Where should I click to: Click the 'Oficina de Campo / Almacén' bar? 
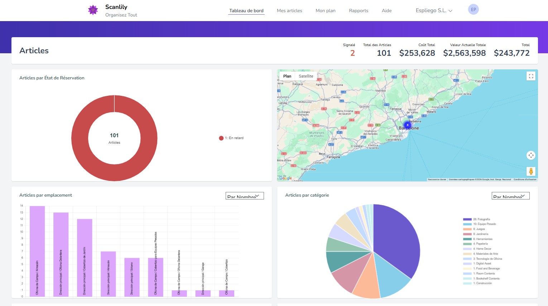tap(37, 251)
